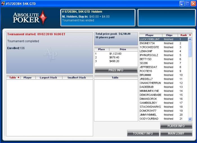The width and height of the screenshot is (197, 143).
Task: Select player ENGINE1734
Action: (x=164, y=43)
